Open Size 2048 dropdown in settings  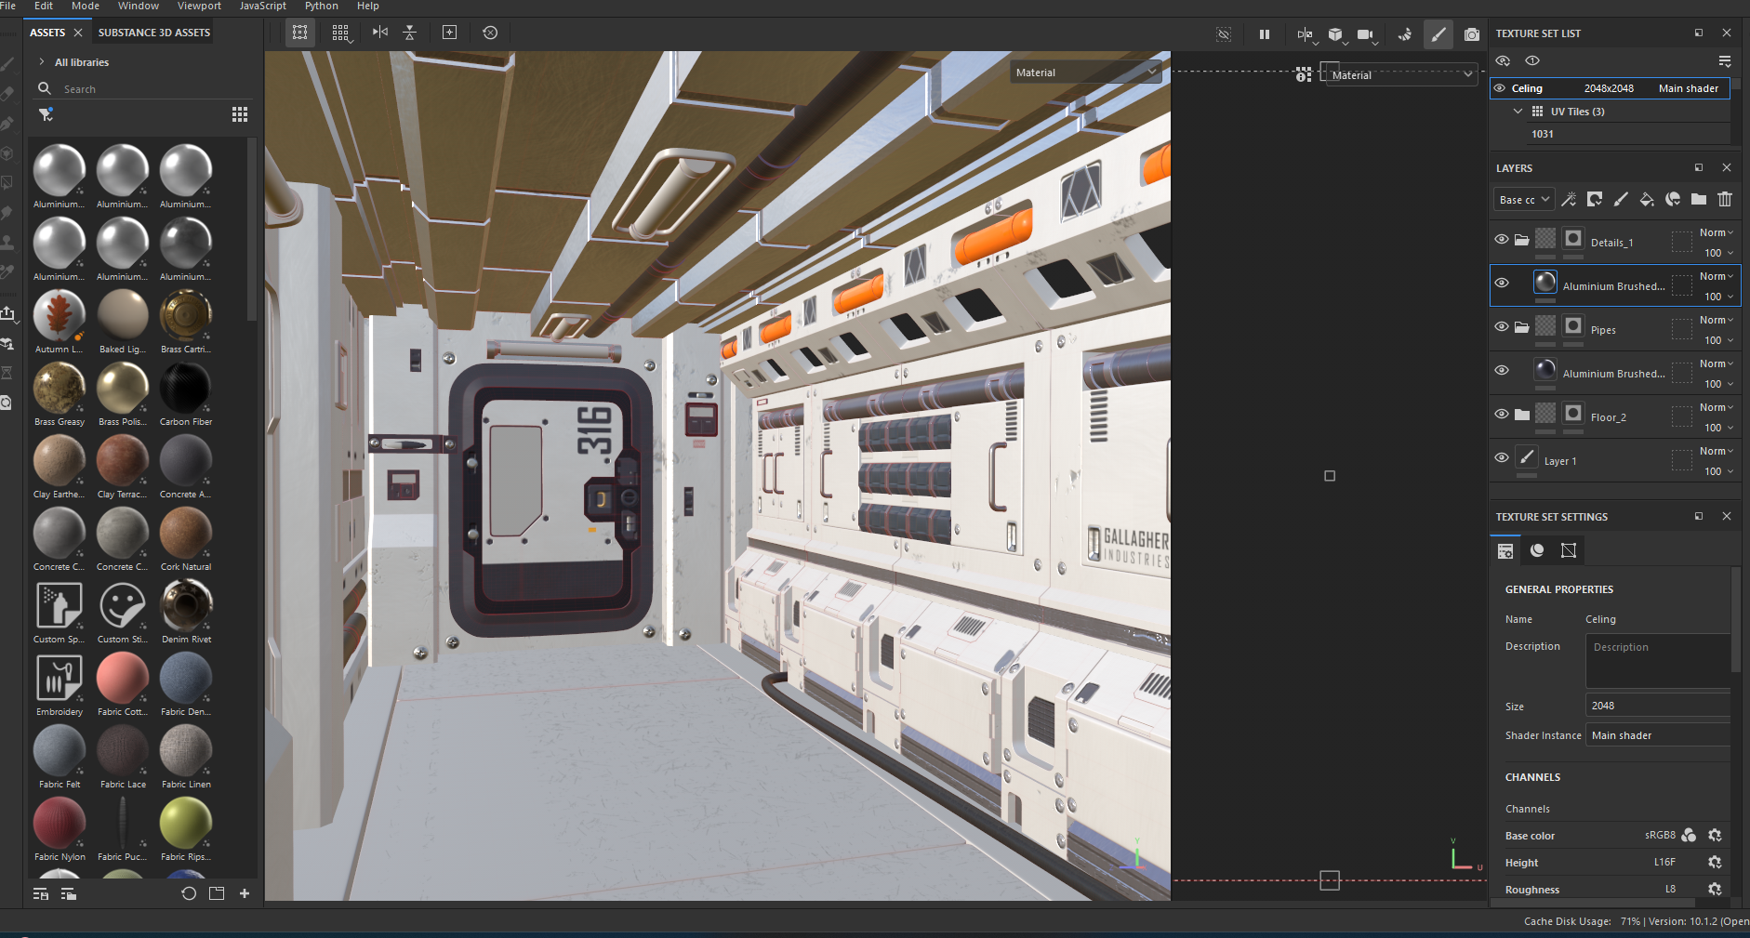[x=1658, y=706]
